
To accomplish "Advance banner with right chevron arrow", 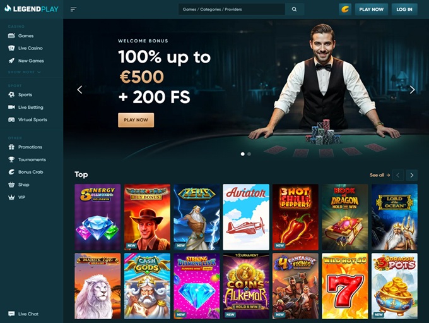I will 412,90.
